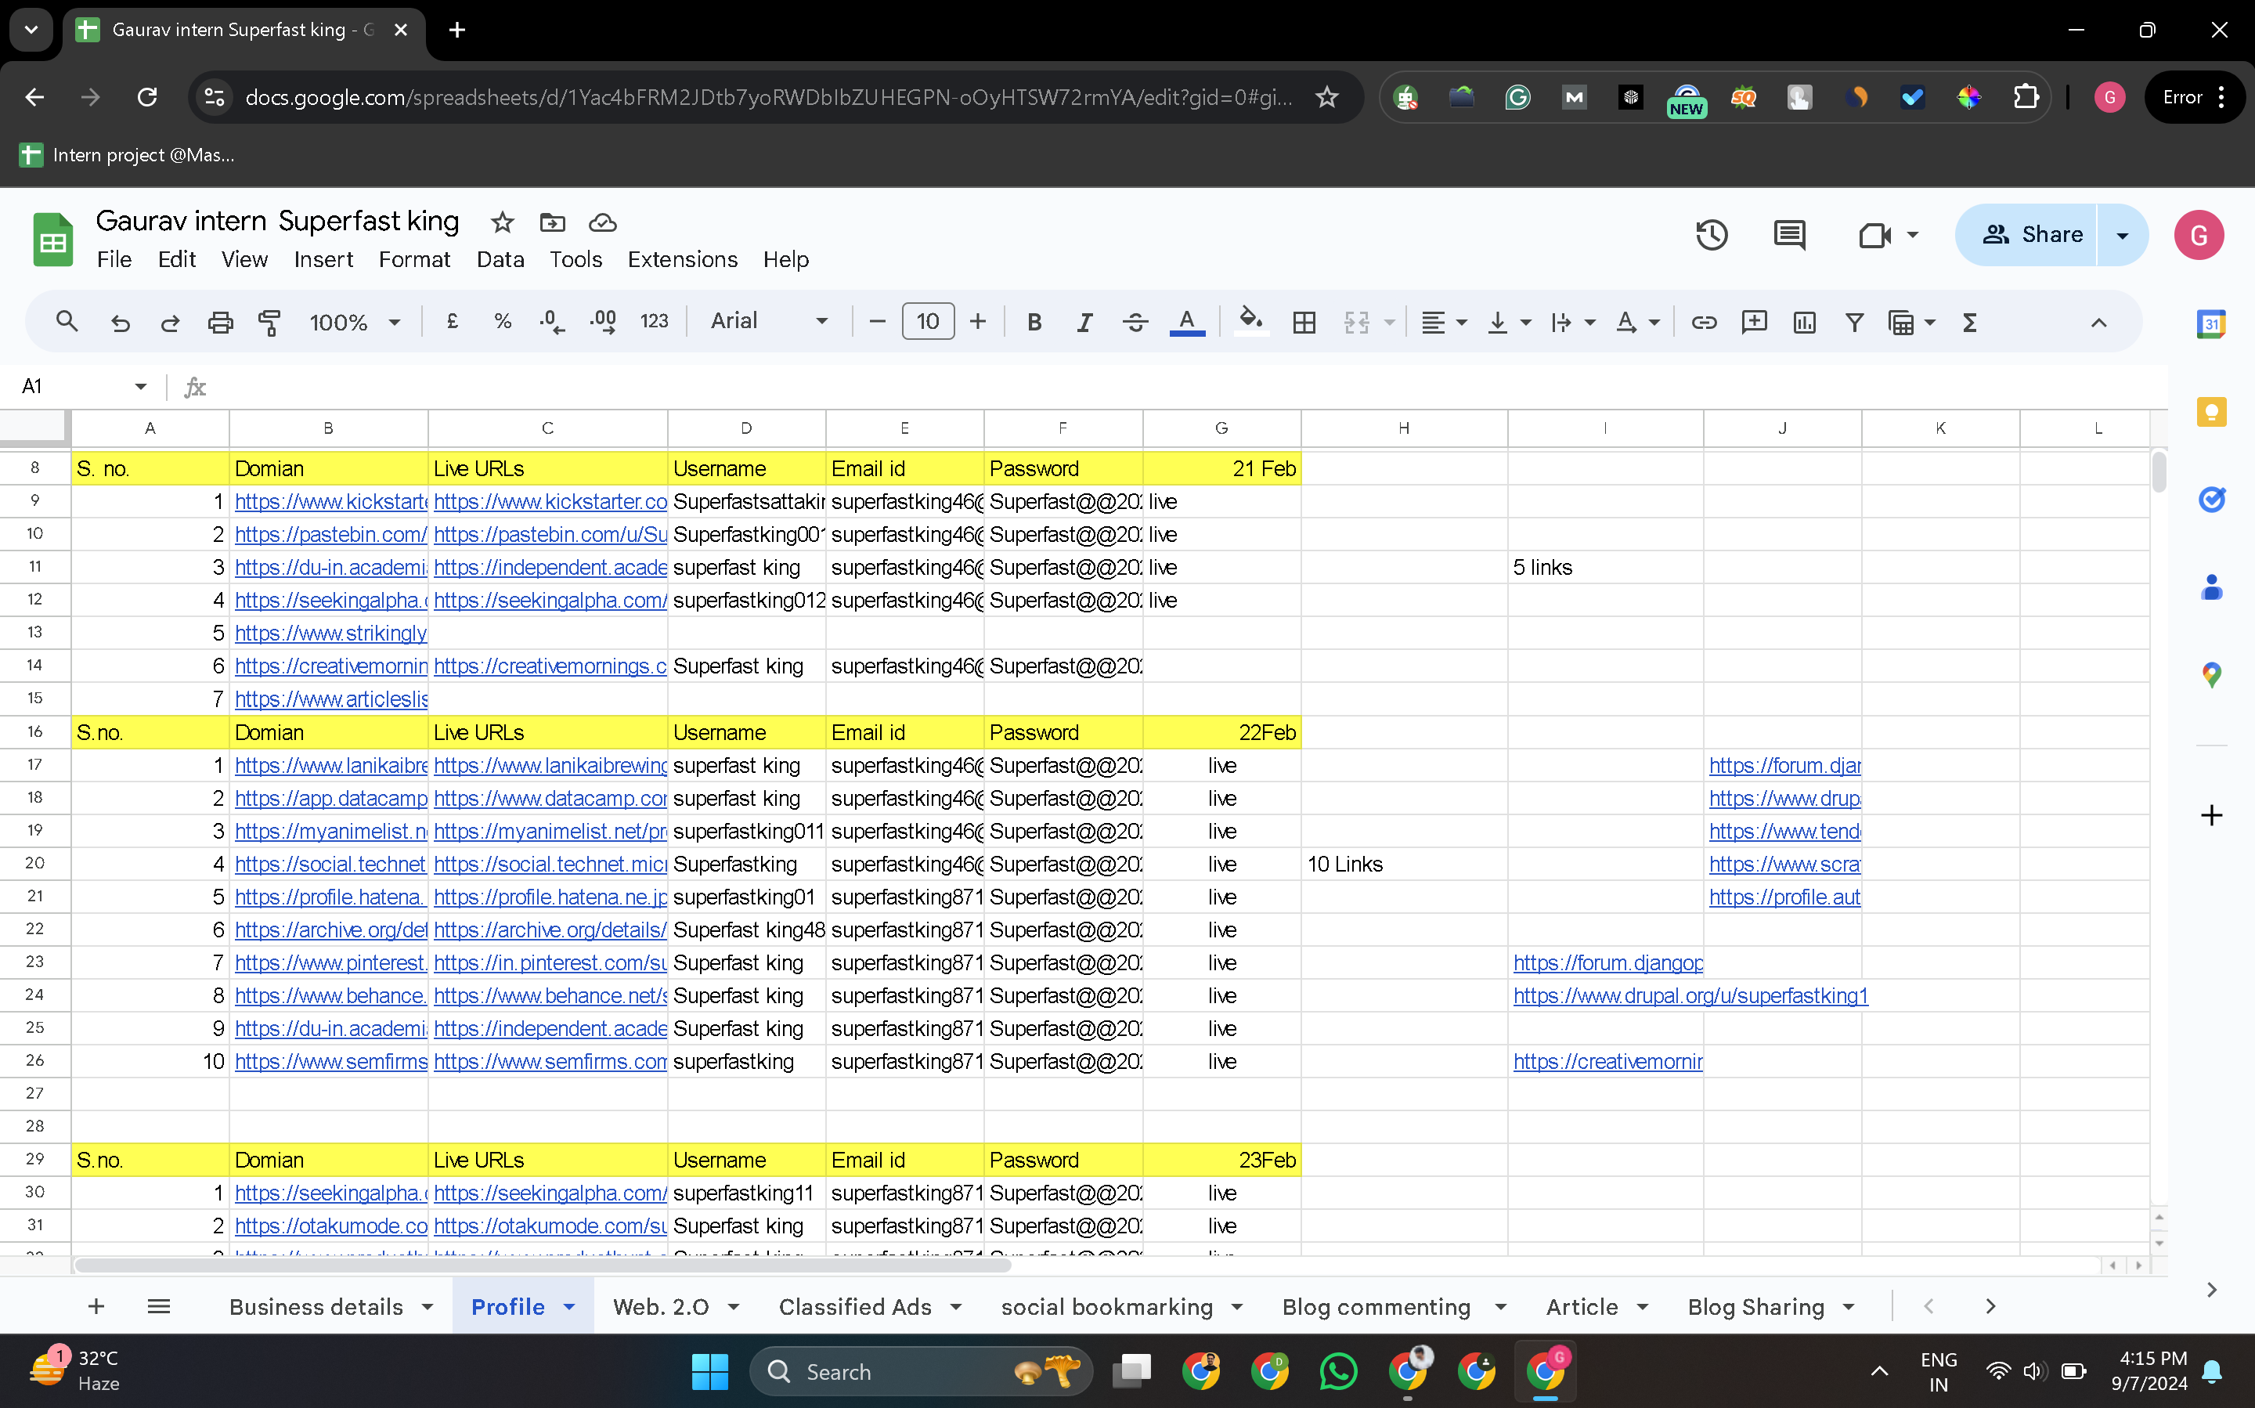The width and height of the screenshot is (2255, 1408).
Task: Open the Extensions menu
Action: pyautogui.click(x=681, y=259)
